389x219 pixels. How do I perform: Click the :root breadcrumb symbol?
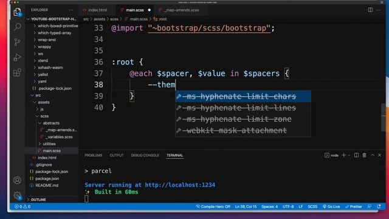point(160,19)
